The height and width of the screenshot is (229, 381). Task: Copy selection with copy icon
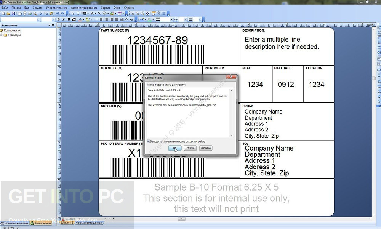[x=46, y=14]
